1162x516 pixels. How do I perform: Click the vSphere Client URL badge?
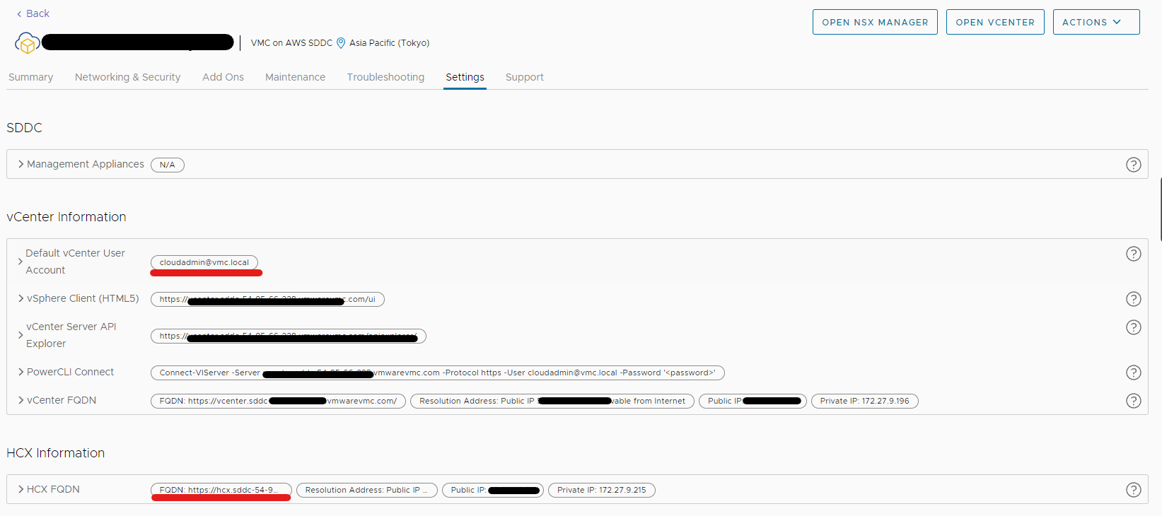[267, 299]
